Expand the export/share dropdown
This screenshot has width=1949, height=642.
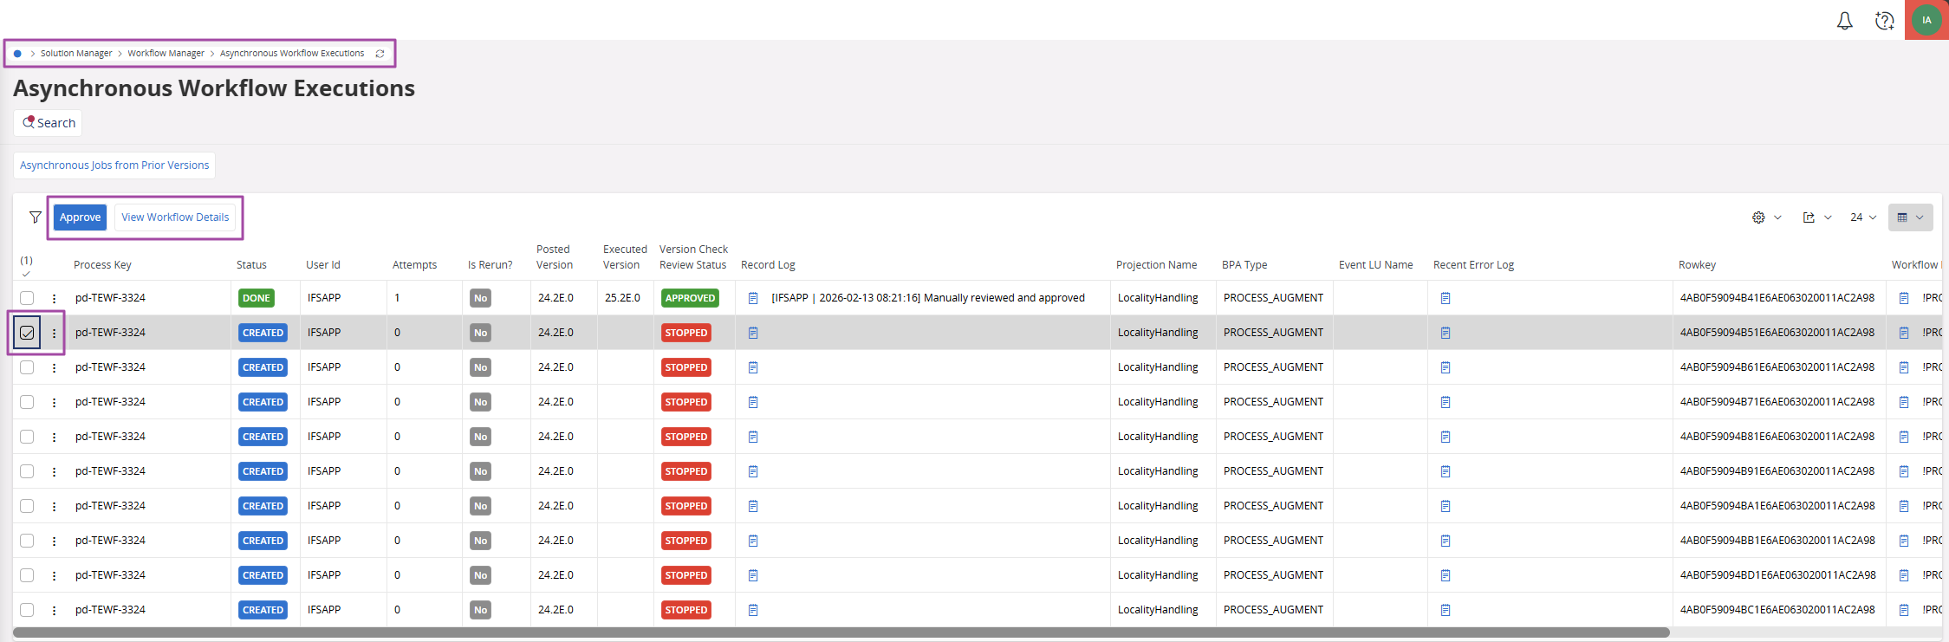(x=1816, y=217)
